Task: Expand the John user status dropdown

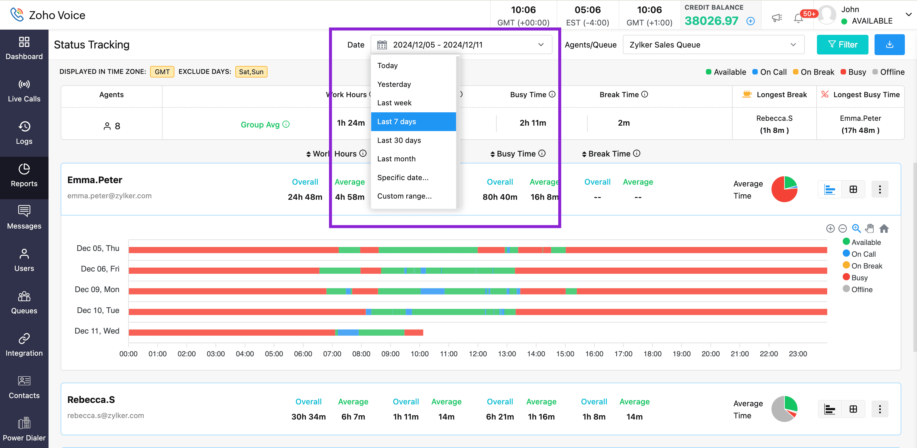Action: [x=908, y=15]
